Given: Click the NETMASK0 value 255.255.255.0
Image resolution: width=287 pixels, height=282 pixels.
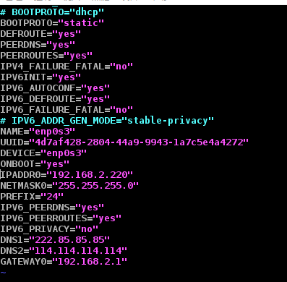Looking at the screenshot, I should (95, 186).
